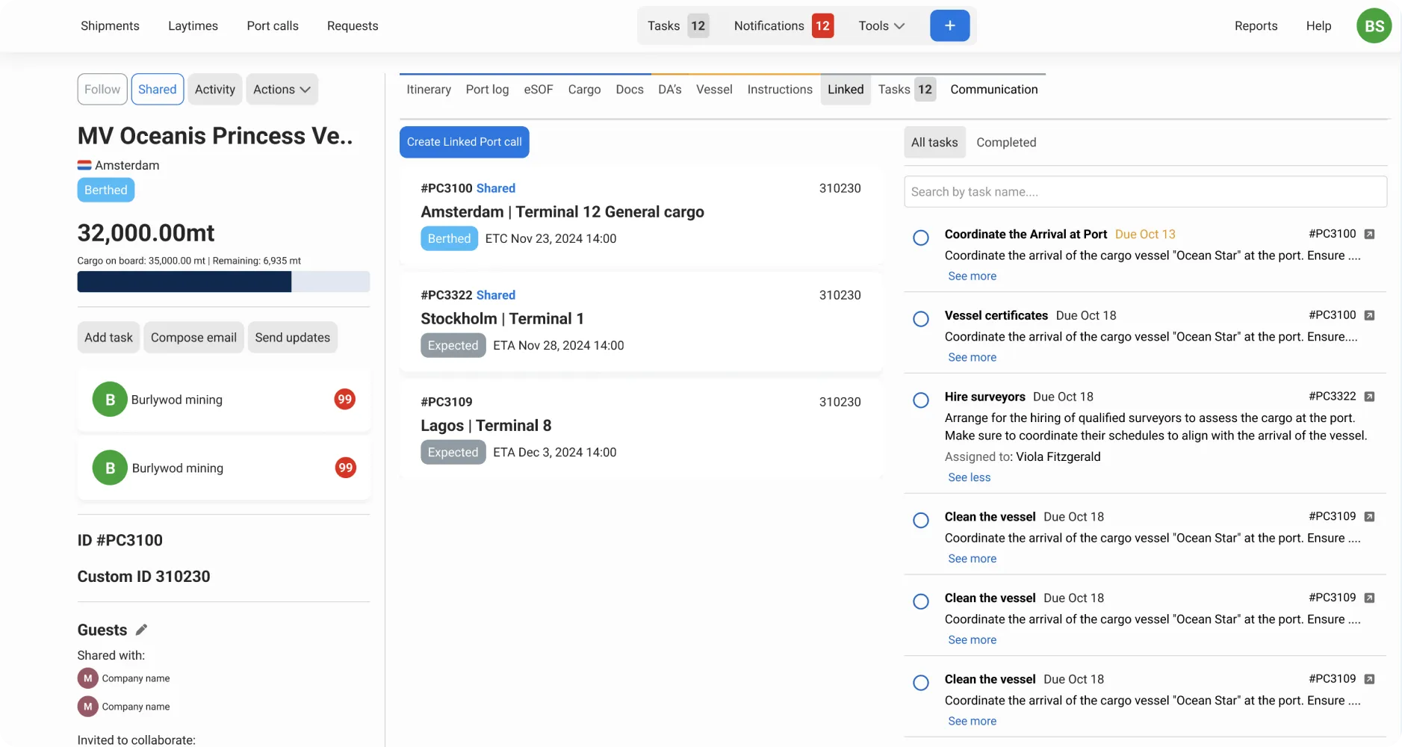This screenshot has height=747, width=1402.
Task: Click the first M Company name guest
Action: click(124, 678)
